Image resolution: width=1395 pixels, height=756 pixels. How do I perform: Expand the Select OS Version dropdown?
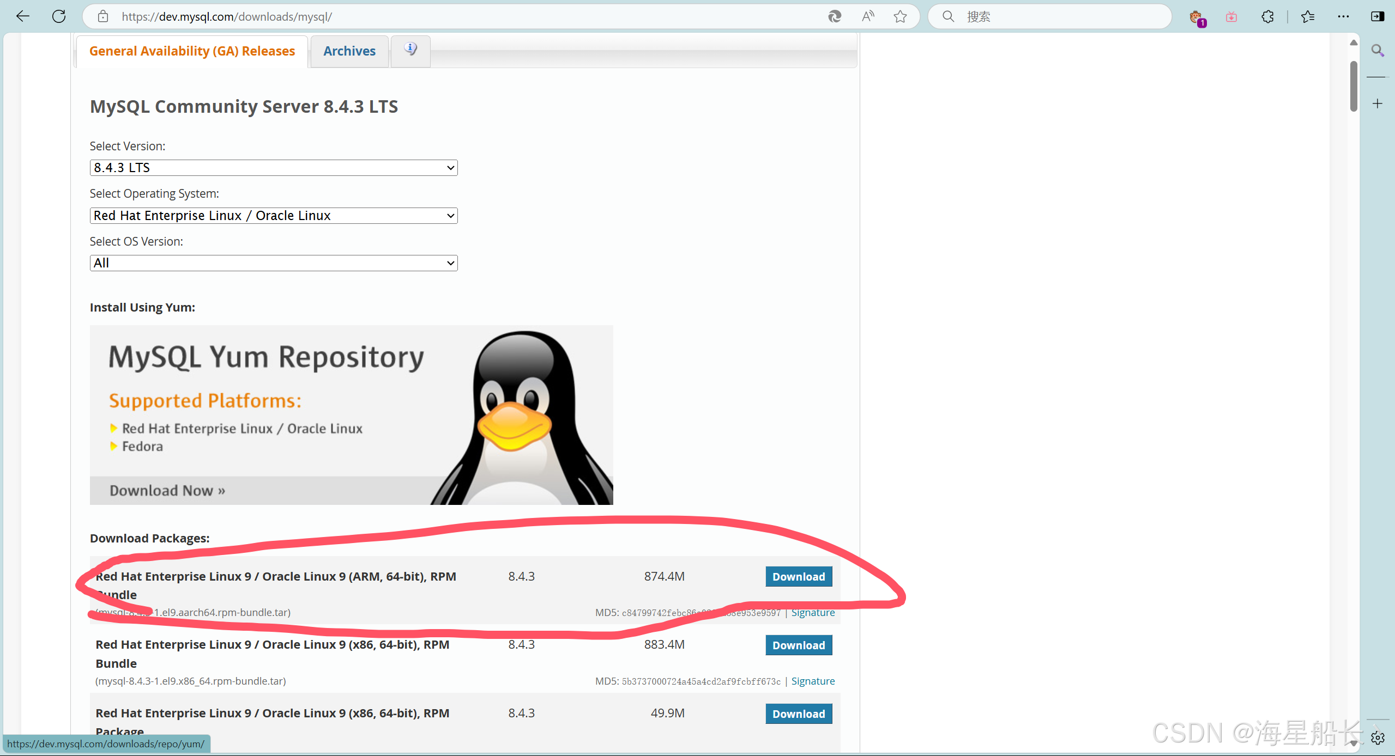pyautogui.click(x=274, y=263)
